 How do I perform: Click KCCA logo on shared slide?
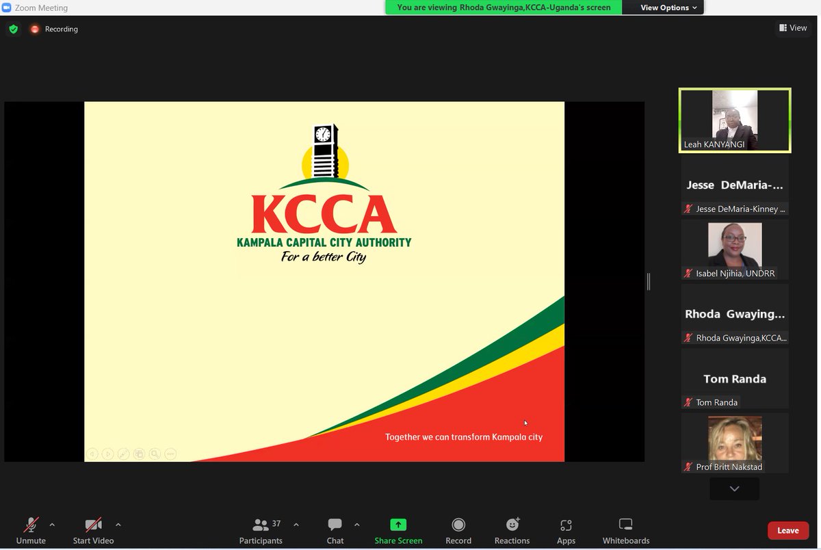(x=324, y=194)
